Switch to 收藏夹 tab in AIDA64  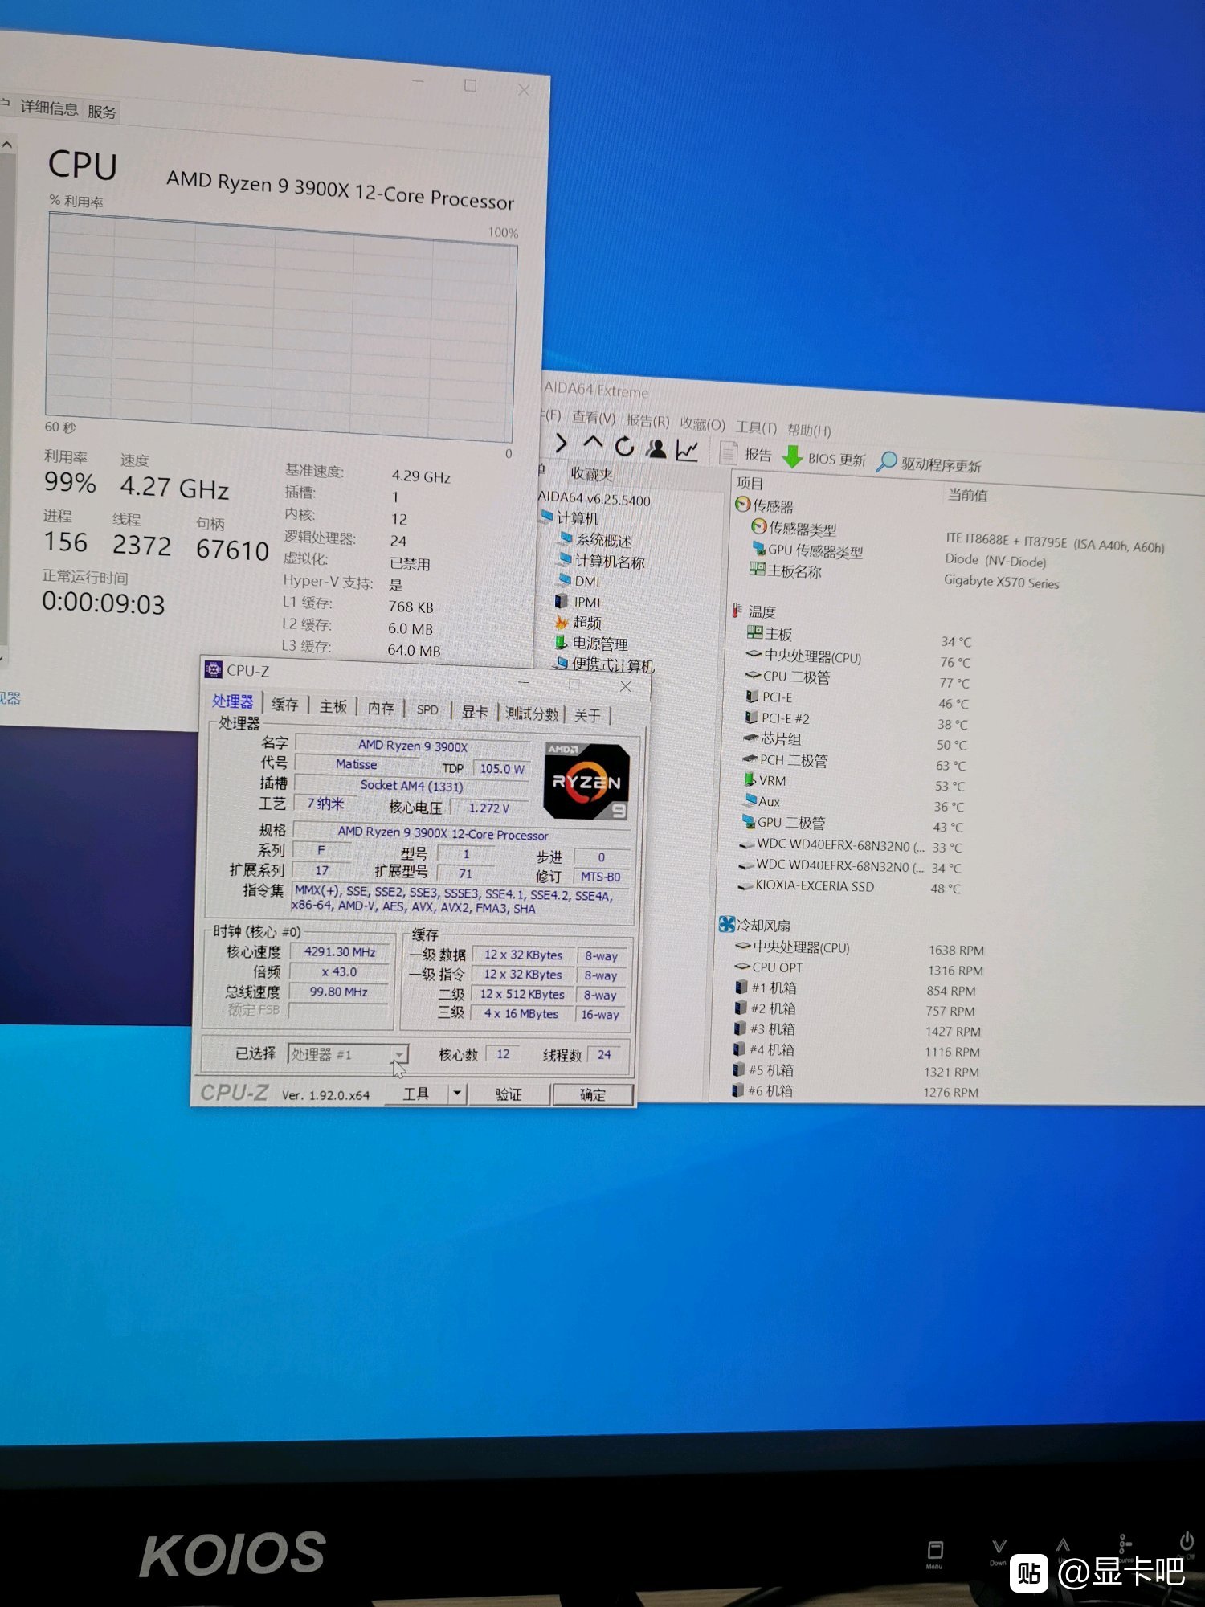(591, 474)
